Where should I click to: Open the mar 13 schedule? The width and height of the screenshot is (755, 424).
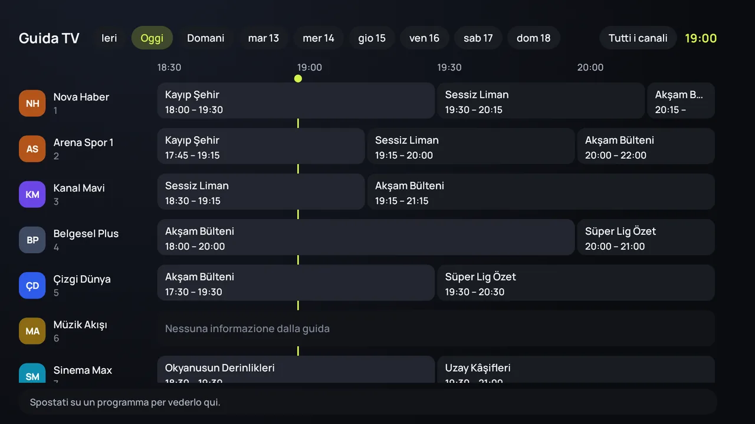click(264, 38)
